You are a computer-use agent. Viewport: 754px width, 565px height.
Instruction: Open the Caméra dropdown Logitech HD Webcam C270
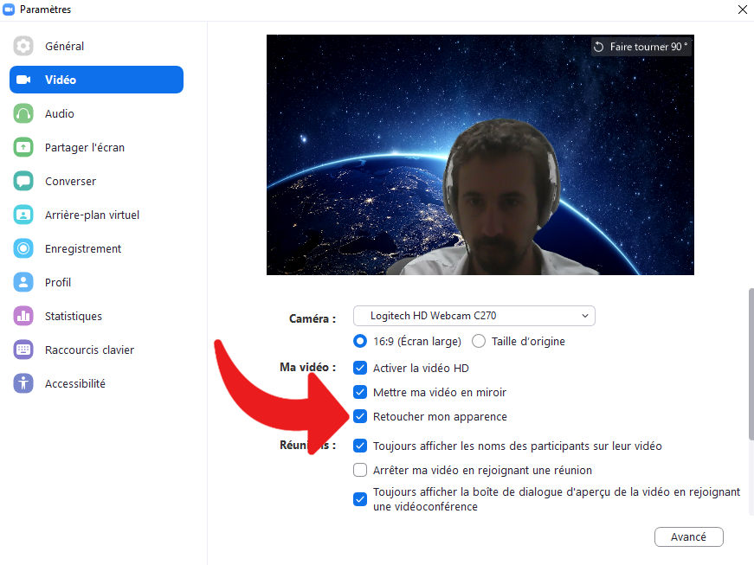point(474,316)
